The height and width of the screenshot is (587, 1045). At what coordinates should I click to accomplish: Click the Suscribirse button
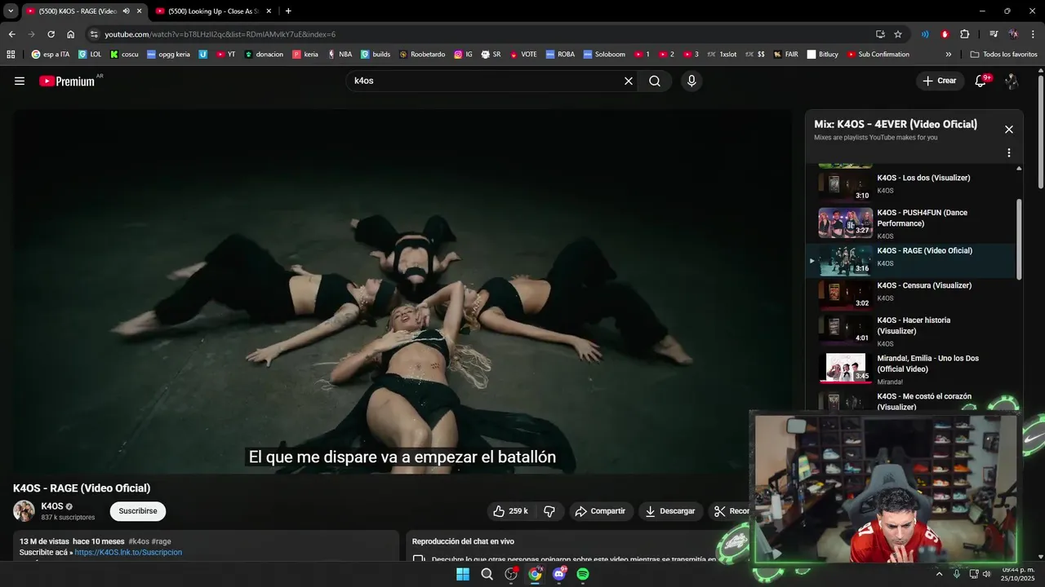click(138, 511)
